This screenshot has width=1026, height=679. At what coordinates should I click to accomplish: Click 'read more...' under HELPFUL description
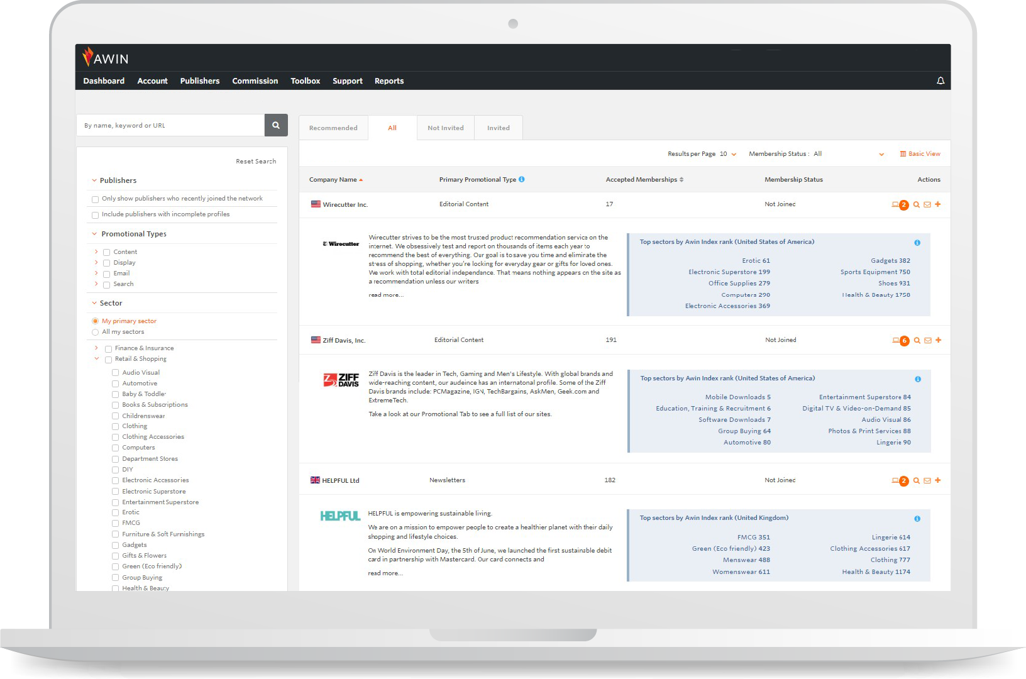(385, 573)
